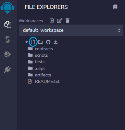Click the contracts folder icon
This screenshot has width=125, height=130.
30,49
